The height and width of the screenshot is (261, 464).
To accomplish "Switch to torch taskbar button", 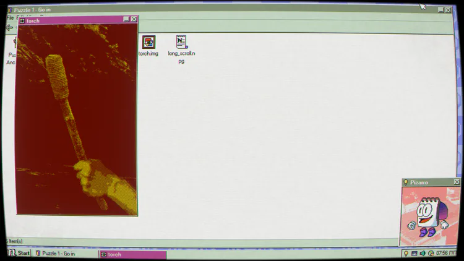I will (132, 254).
